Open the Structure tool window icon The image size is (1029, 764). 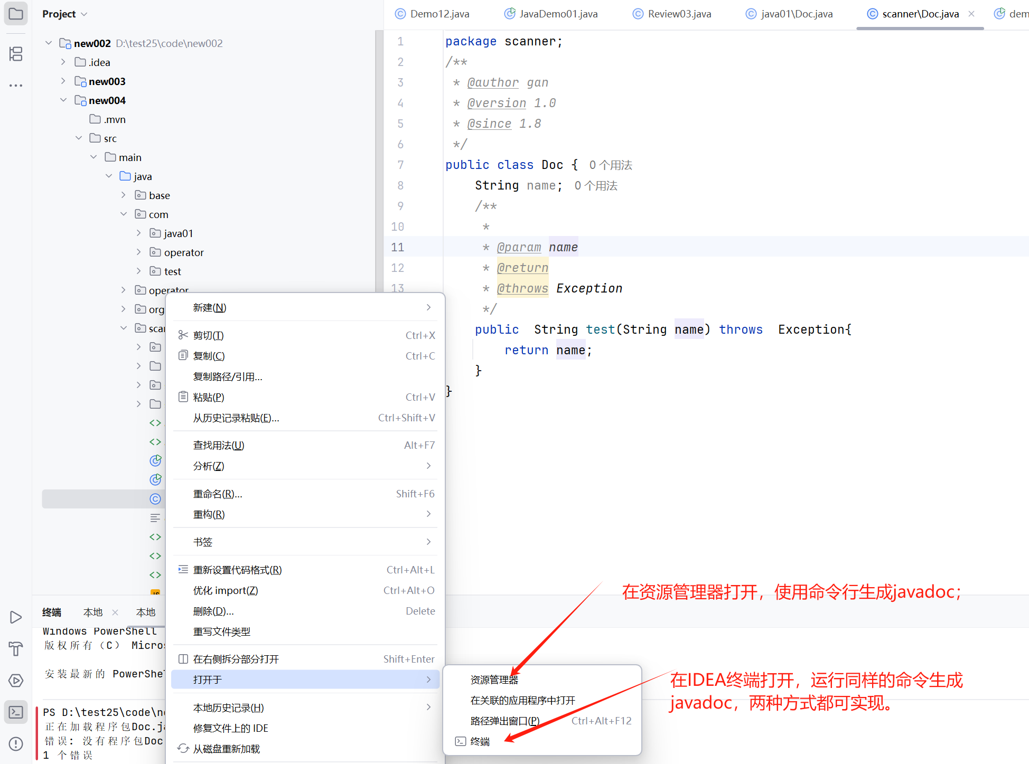point(16,54)
